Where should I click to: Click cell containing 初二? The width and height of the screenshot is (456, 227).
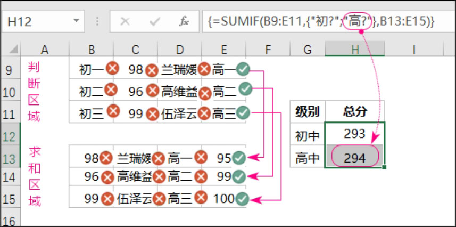pyautogui.click(x=92, y=90)
